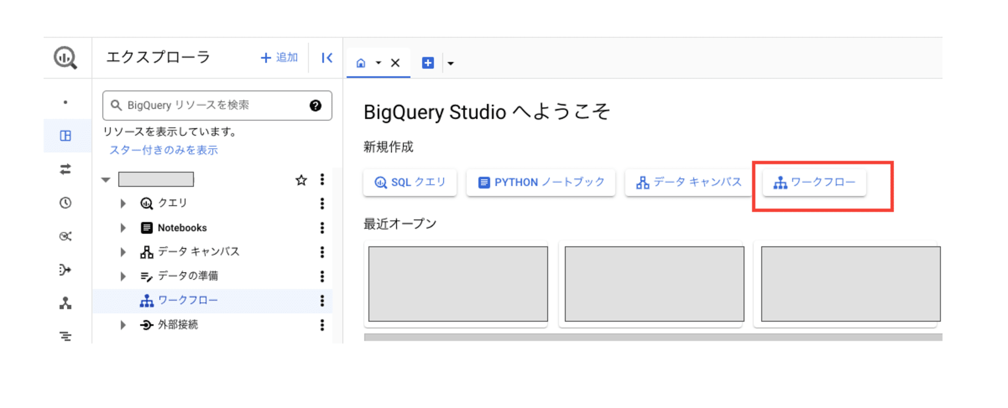
Task: Open クエリ row more-actions menu
Action: 322,203
